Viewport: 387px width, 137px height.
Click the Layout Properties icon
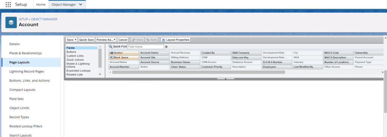(x=163, y=40)
